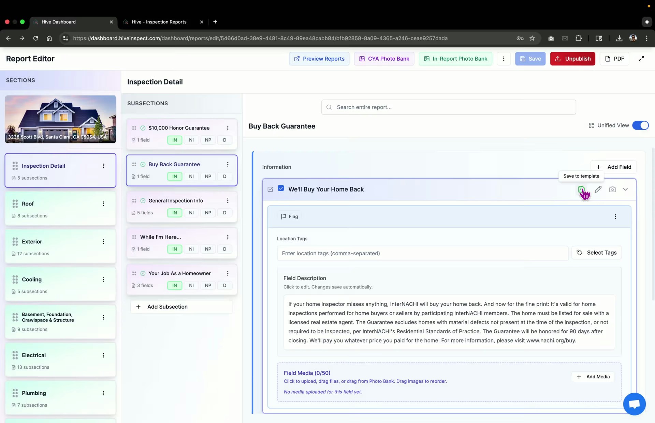Set General Inspection Info status to D
This screenshot has height=423, width=655.
(x=225, y=213)
